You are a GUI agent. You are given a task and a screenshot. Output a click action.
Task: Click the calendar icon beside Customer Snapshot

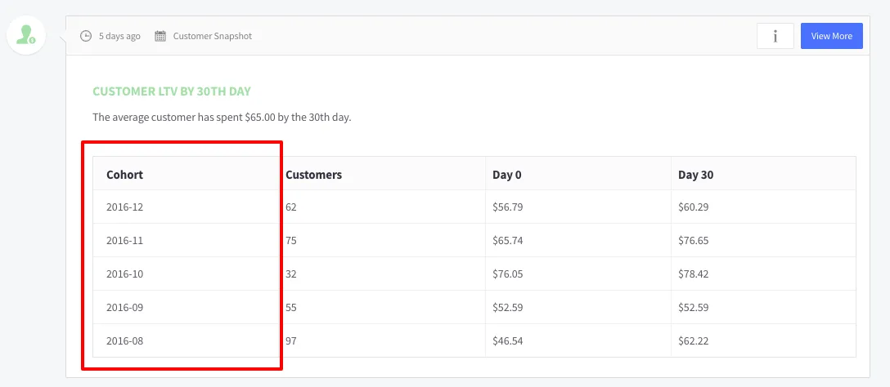click(x=160, y=36)
